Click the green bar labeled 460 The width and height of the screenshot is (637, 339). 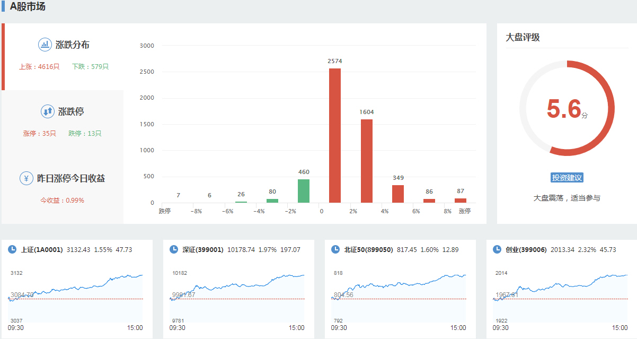coord(304,191)
